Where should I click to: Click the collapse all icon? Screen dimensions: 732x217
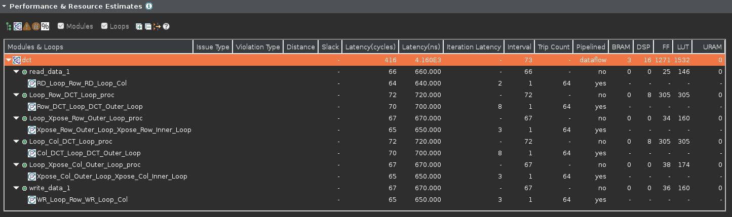point(147,26)
